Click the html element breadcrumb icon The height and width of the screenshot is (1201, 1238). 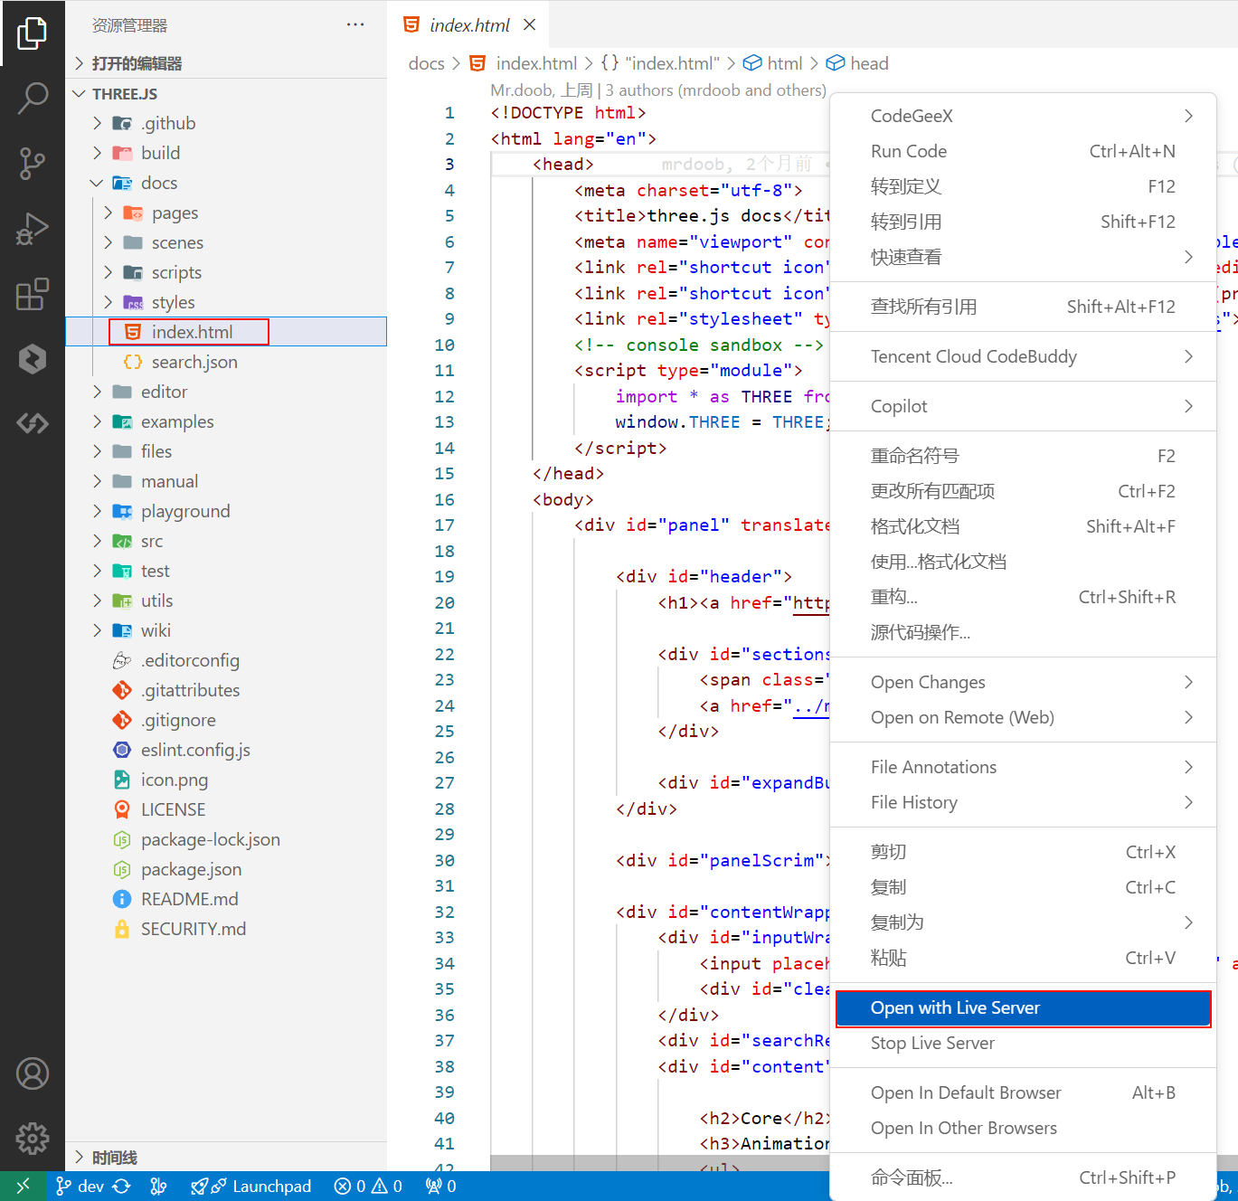752,63
